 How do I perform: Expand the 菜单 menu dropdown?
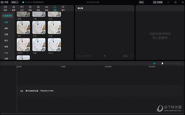point(15,2)
